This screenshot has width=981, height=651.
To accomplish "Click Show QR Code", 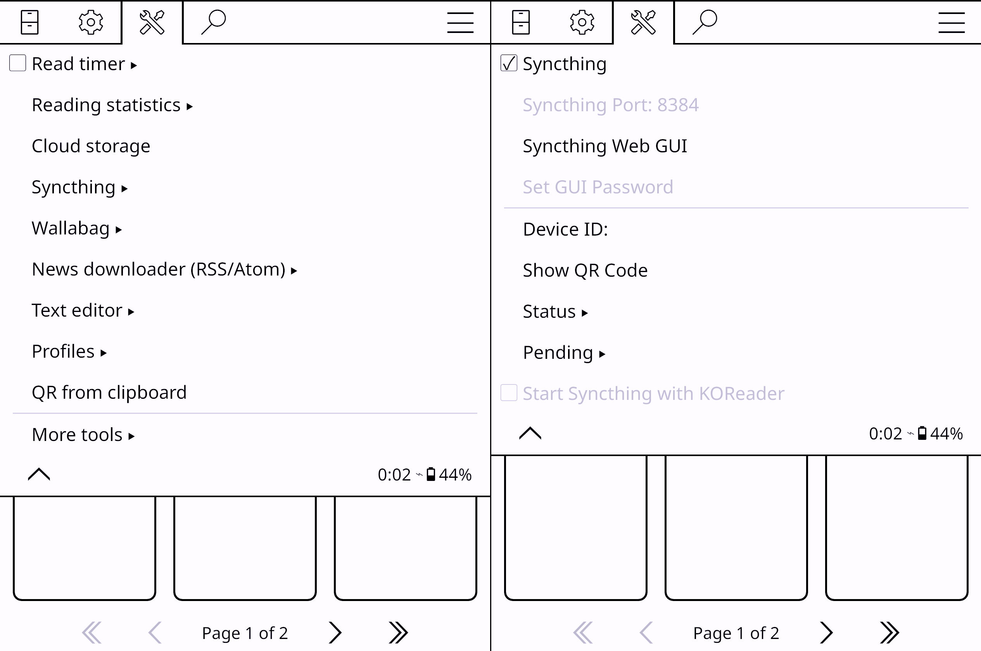I will pyautogui.click(x=585, y=270).
